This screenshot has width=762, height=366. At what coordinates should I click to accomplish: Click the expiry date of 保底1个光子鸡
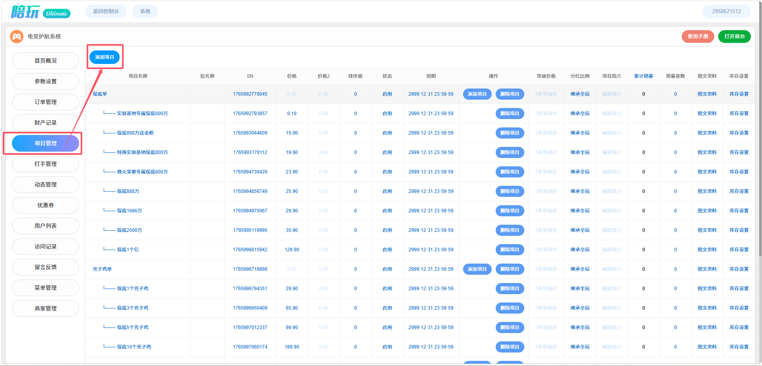tap(430, 289)
